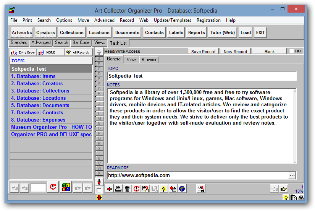315x211 pixels.
Task: Click the colored FSPC blocks icon
Action: pyautogui.click(x=66, y=187)
